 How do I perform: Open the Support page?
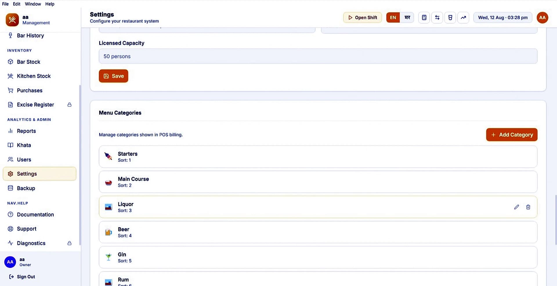click(x=39, y=229)
